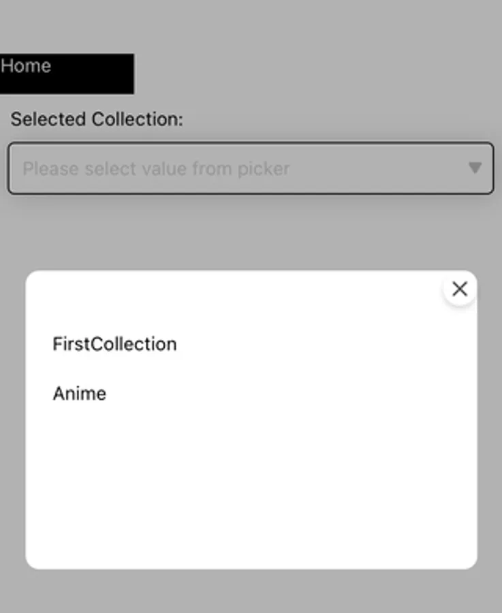The image size is (502, 613).
Task: Pick the FirstCollection entry in popup
Action: point(114,344)
